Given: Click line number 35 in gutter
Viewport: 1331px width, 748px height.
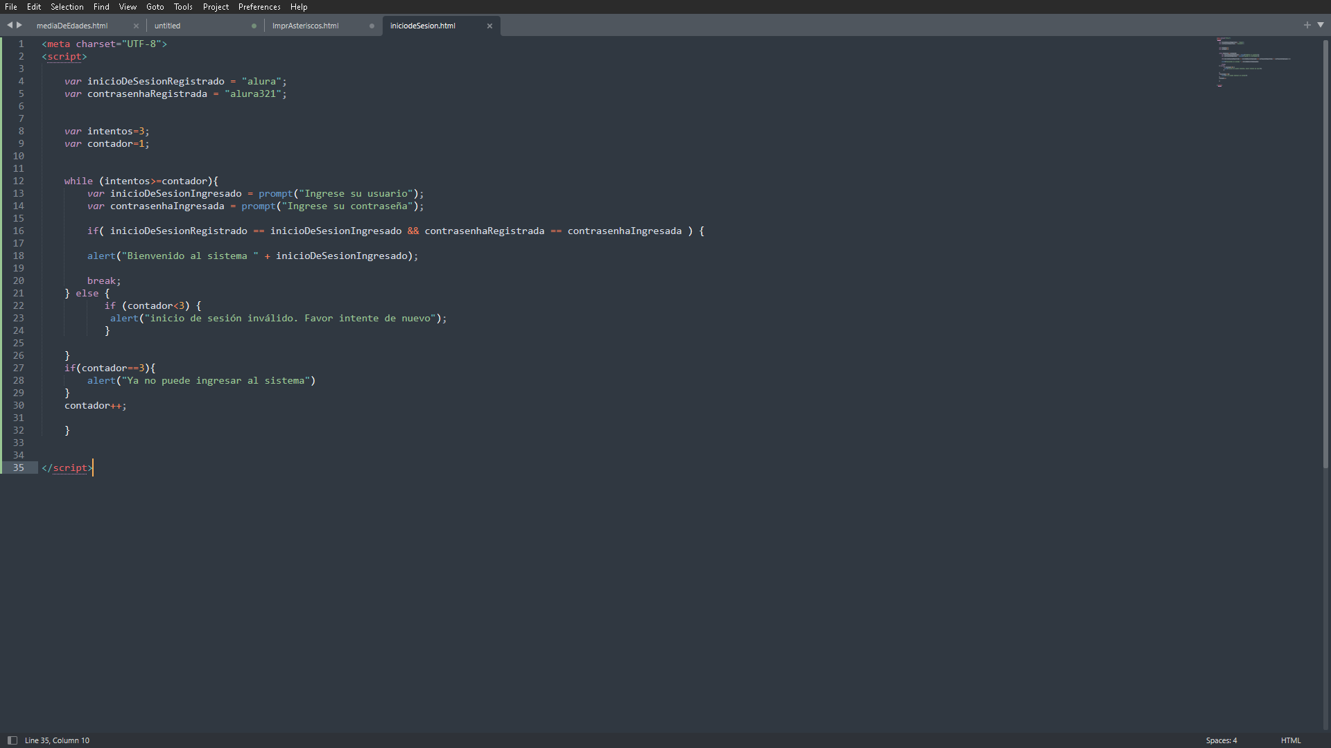Looking at the screenshot, I should 18,467.
